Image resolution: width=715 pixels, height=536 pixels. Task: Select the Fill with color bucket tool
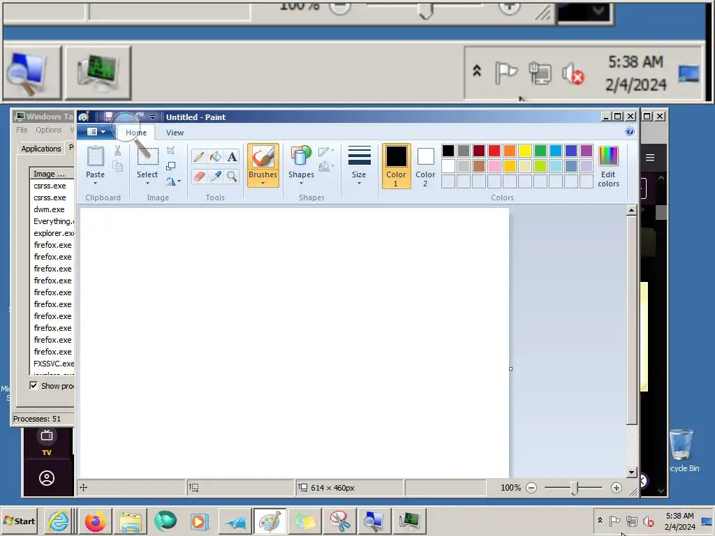coord(215,157)
